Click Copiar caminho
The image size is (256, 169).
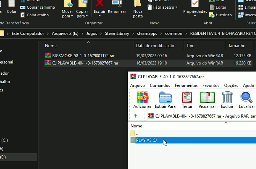coord(38,7)
